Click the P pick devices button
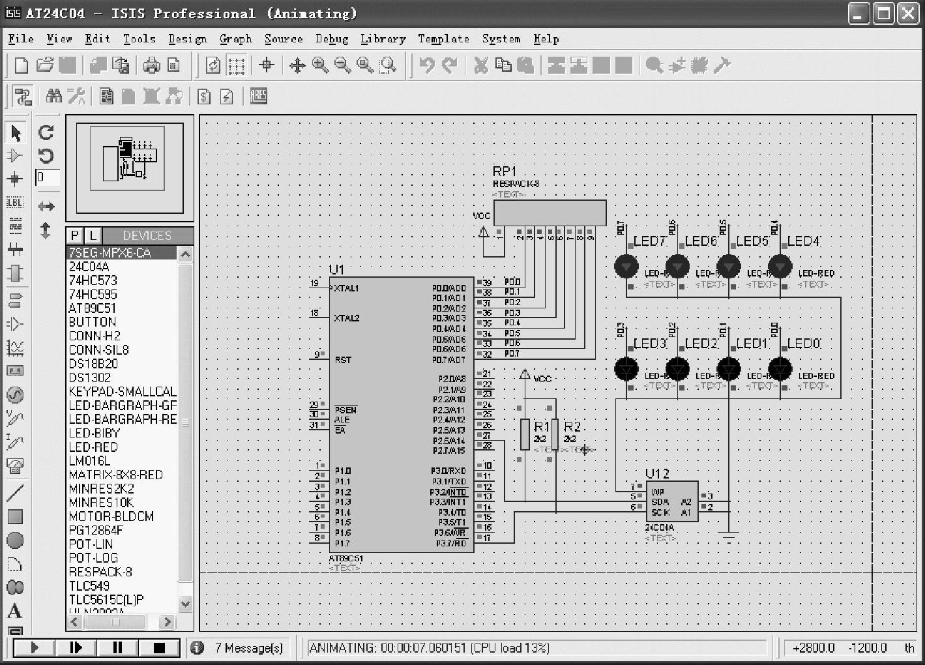 pos(75,235)
